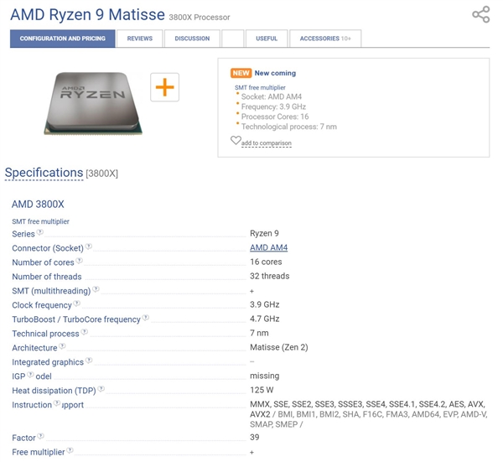Open help icon next to Series
Image resolution: width=503 pixels, height=462 pixels.
[40, 232]
